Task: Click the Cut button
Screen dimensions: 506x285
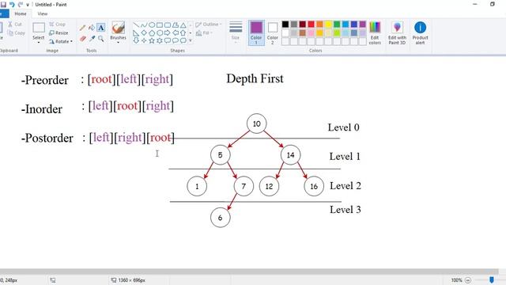Action: point(15,25)
